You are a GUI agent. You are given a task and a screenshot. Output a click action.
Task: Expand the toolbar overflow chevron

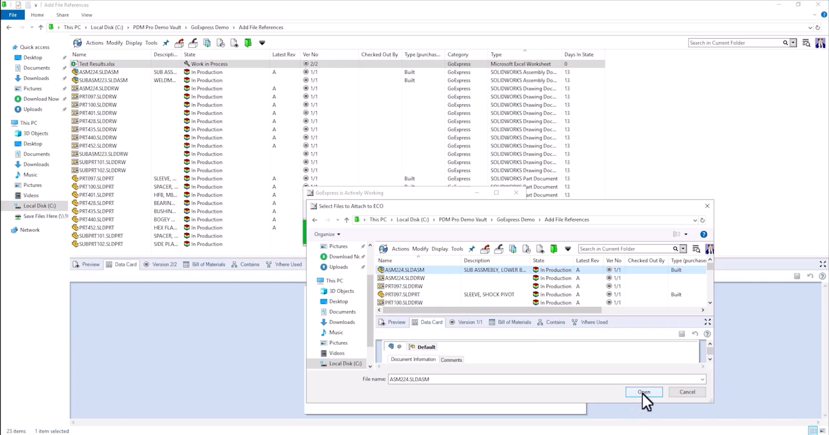pyautogui.click(x=262, y=43)
